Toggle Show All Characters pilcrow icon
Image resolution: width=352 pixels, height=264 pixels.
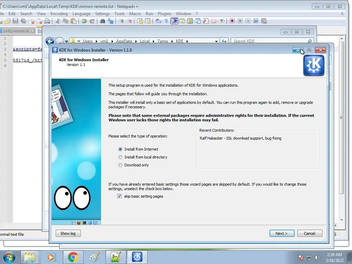click(166, 21)
